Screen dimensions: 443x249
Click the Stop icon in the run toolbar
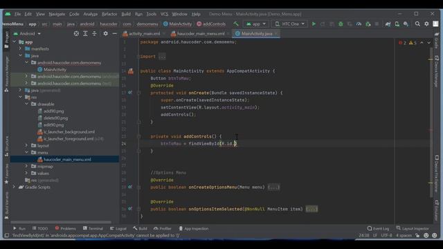[x=377, y=24]
